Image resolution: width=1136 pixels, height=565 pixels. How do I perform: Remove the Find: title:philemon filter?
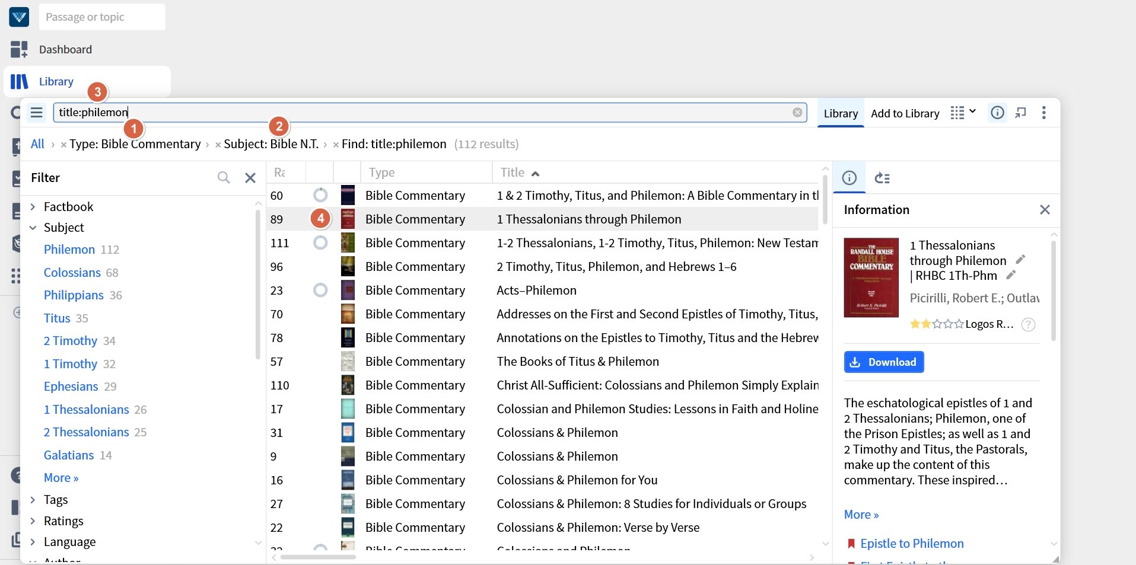[336, 145]
